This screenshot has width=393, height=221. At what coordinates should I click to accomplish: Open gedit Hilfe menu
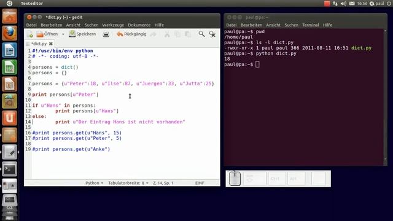tap(159, 25)
